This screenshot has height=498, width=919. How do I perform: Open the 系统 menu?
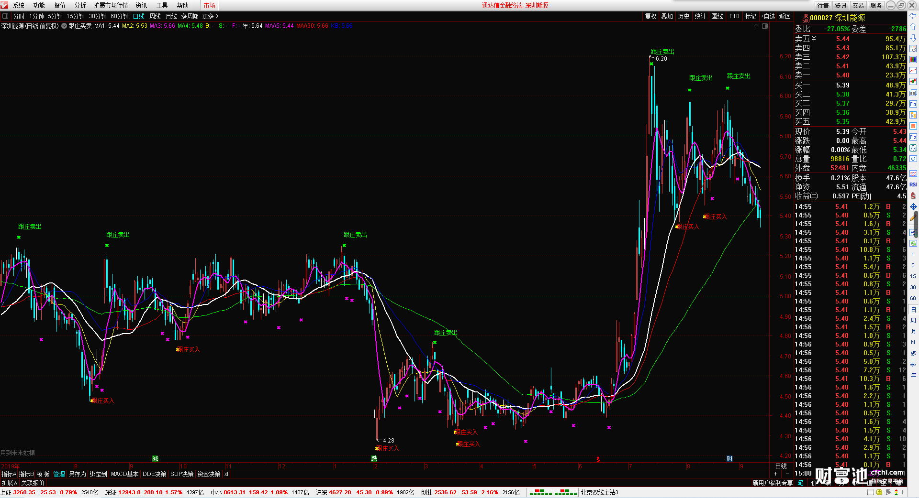point(19,5)
